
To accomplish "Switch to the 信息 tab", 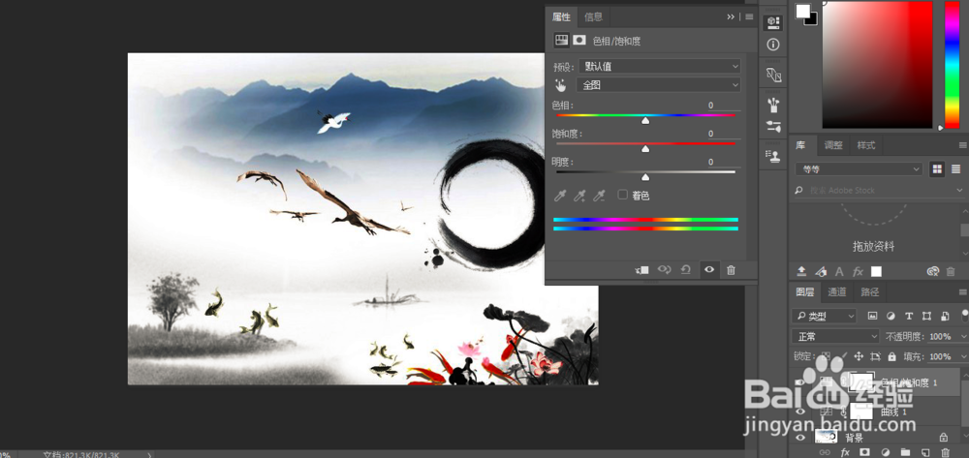I will click(x=593, y=16).
